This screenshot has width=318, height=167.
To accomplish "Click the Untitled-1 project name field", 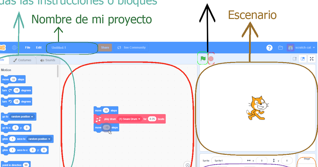I will [x=72, y=48].
